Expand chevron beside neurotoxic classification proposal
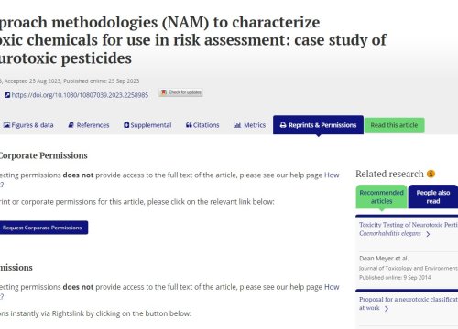 [387, 309]
